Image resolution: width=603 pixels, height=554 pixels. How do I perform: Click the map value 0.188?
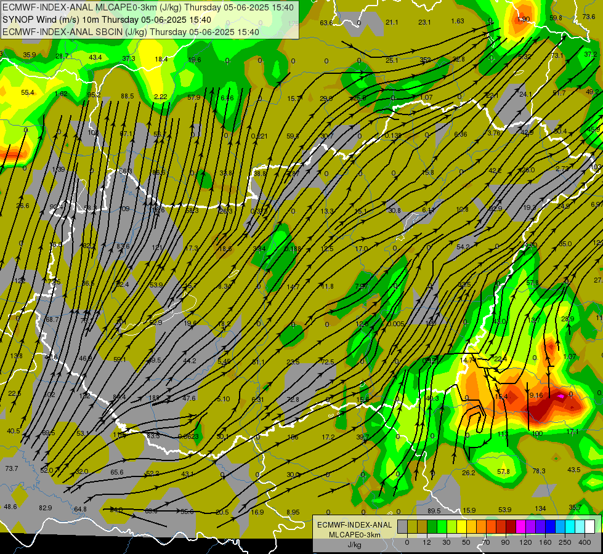coord(293,249)
